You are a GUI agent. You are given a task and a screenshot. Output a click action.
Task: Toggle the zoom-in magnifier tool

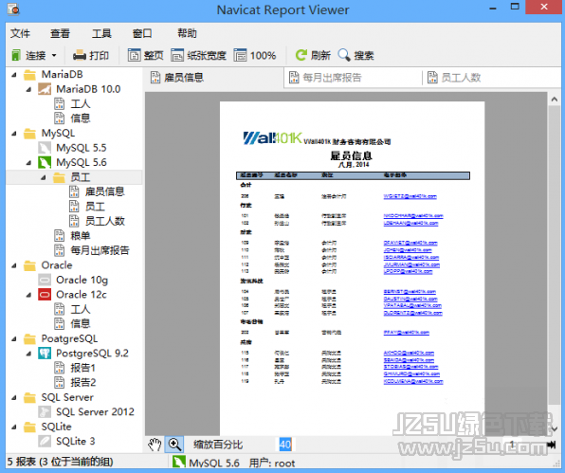174,445
